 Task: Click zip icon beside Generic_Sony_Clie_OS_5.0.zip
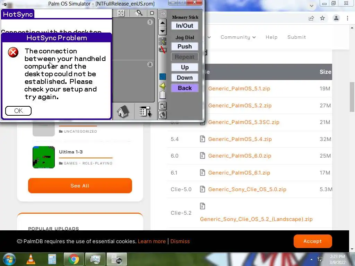[202, 189]
